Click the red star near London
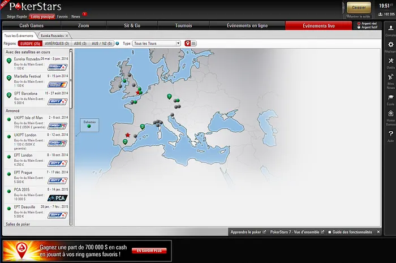This screenshot has width=396, height=263. tap(137, 93)
